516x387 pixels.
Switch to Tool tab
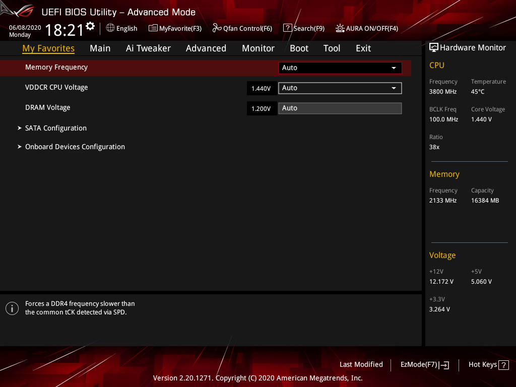point(332,48)
